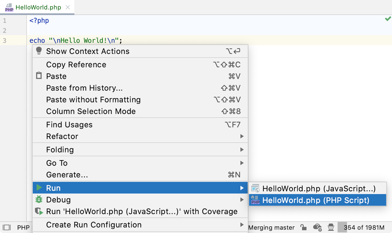Select Generate... from the menu
The image size is (392, 233).
pos(140,175)
